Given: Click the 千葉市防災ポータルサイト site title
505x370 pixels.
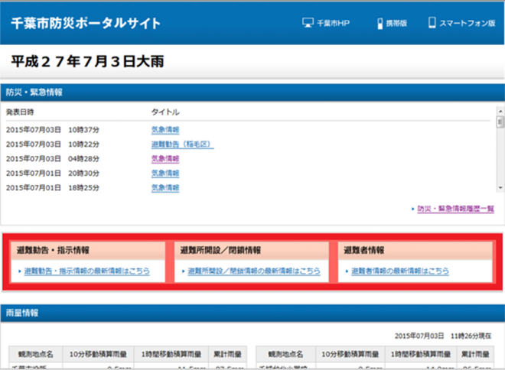Looking at the screenshot, I should pos(86,23).
